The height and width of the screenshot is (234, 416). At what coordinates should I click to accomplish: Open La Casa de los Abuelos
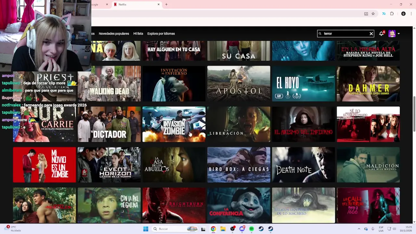[x=174, y=165]
